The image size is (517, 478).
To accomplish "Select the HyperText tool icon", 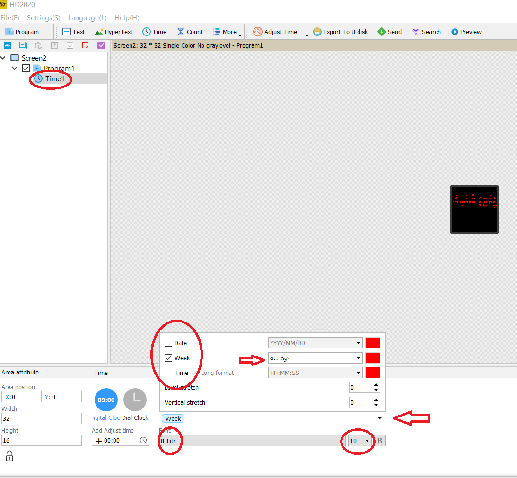I will pyautogui.click(x=99, y=32).
